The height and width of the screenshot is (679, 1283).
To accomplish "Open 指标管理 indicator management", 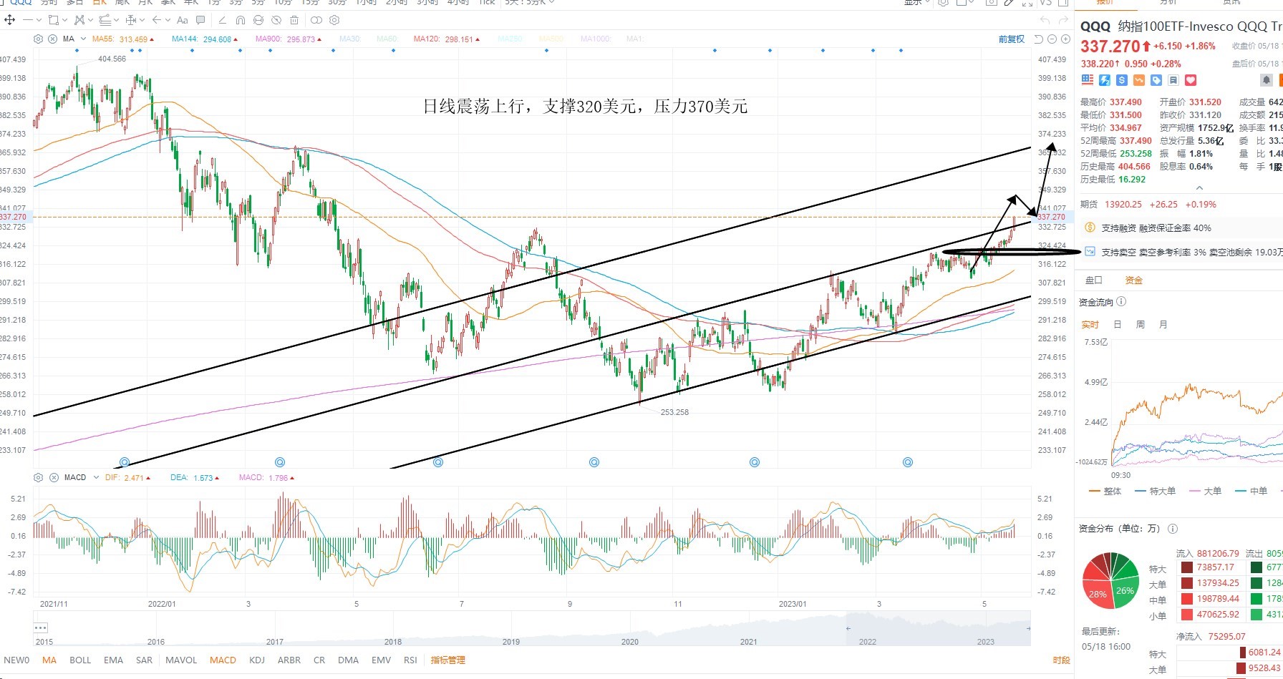I will [448, 660].
